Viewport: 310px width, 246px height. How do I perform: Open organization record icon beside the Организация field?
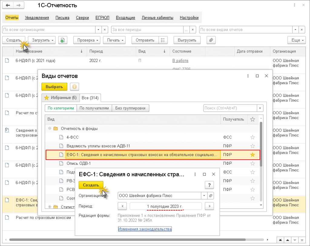pyautogui.click(x=211, y=195)
